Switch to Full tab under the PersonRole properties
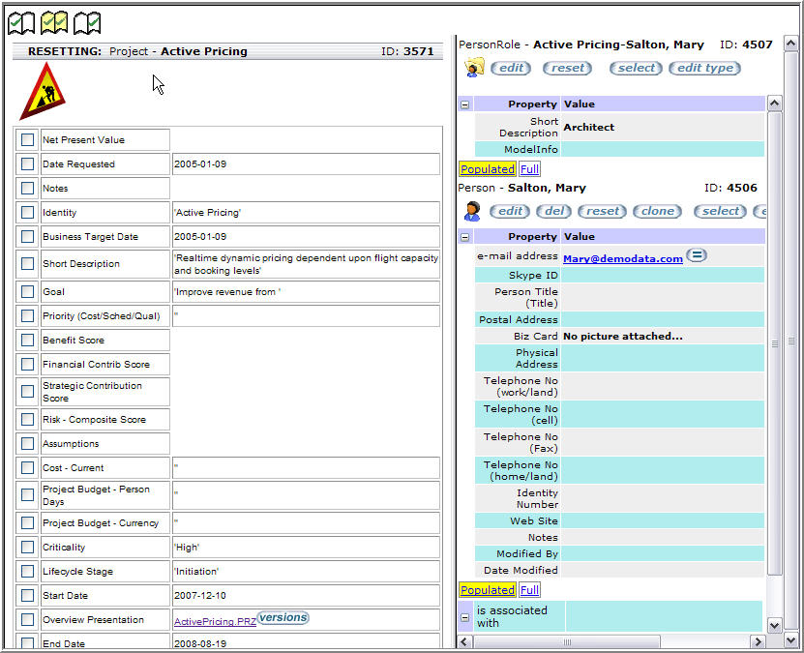Viewport: 804px width, 653px height. [529, 169]
